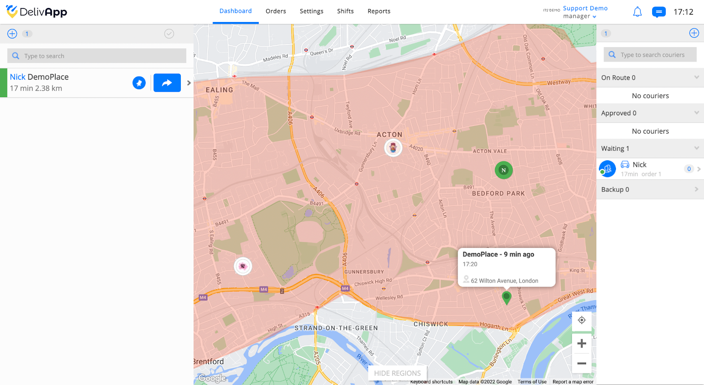Zoom out on the map
704x385 pixels.
click(x=582, y=363)
